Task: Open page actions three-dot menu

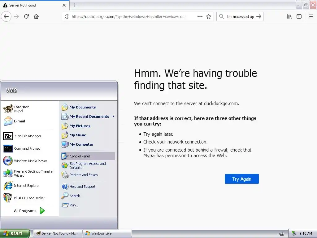Action: pos(200,16)
